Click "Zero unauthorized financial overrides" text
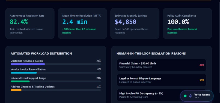220x103 pixels. pos(182,31)
